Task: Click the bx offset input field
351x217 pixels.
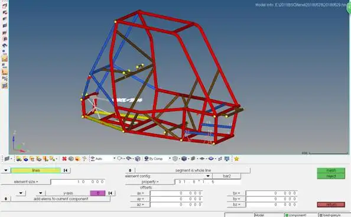Action: [272, 193]
